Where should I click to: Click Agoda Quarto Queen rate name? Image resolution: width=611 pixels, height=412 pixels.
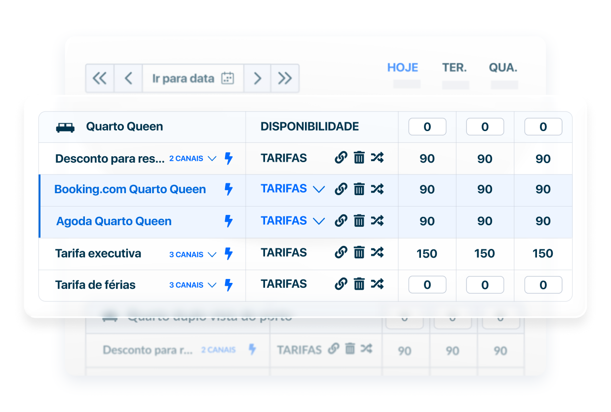(114, 221)
